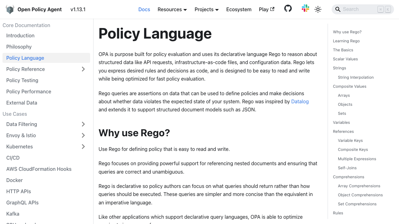The width and height of the screenshot is (399, 224).
Task: Click the Use Cases sidebar heading
Action: (15, 114)
